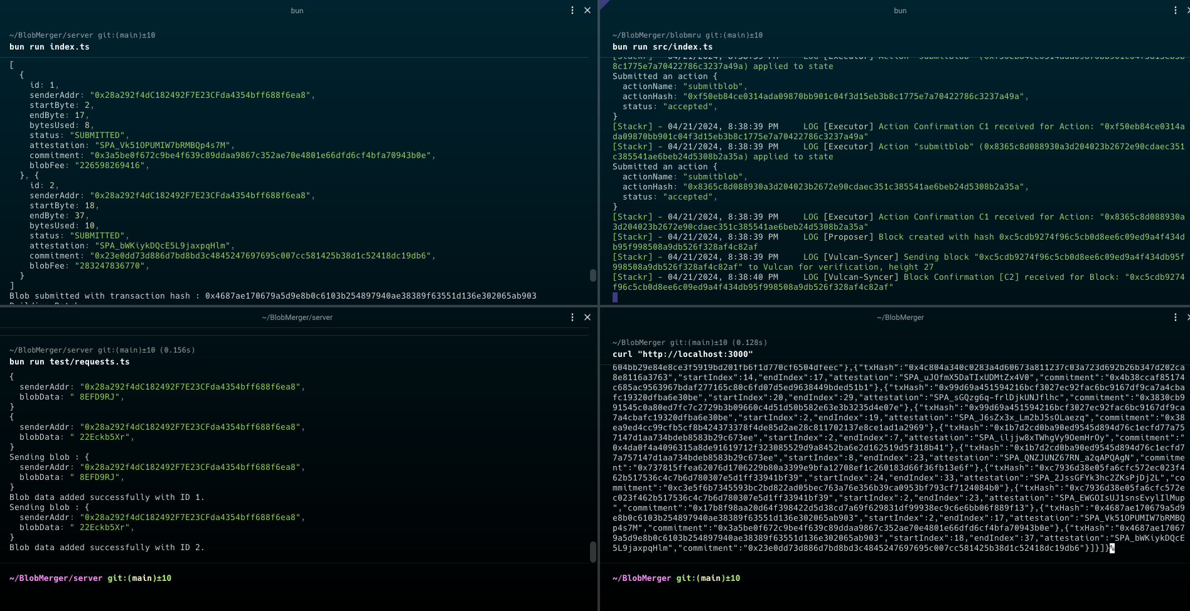Click the "id: 1," line
Screen dimensions: 1190x611
coord(45,85)
